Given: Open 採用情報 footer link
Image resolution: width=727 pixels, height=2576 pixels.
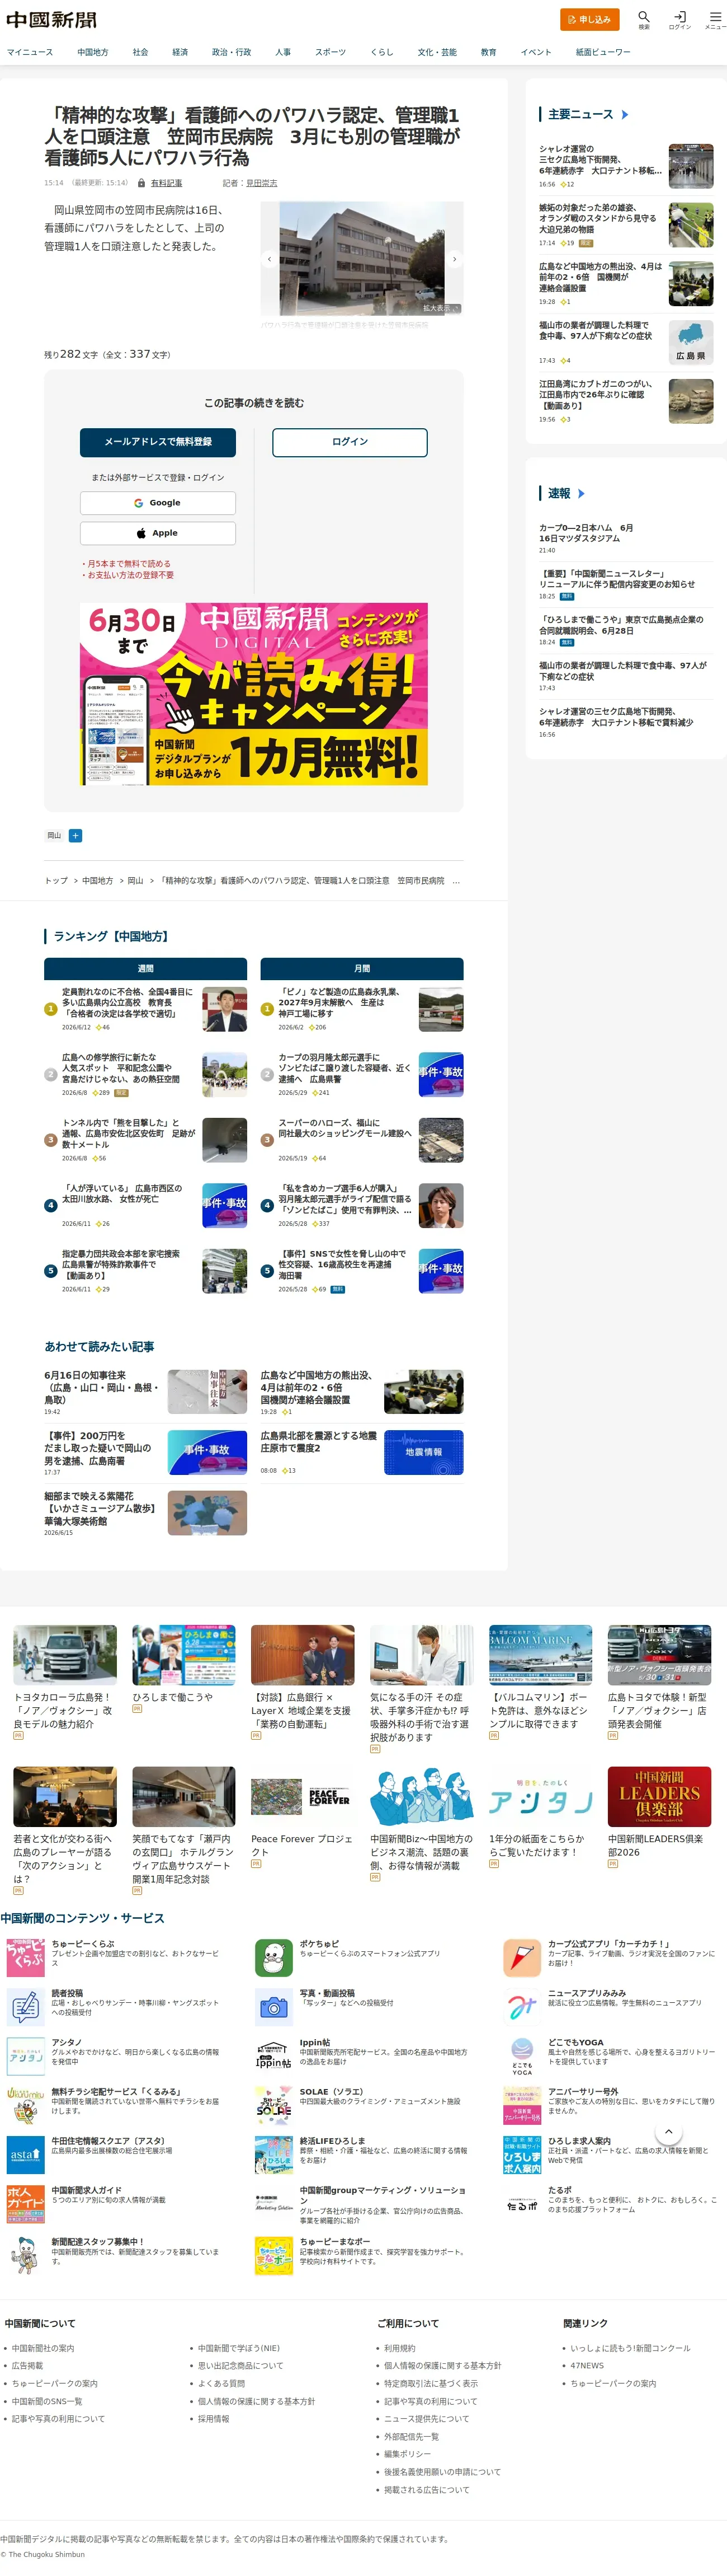Looking at the screenshot, I should pyautogui.click(x=213, y=2418).
